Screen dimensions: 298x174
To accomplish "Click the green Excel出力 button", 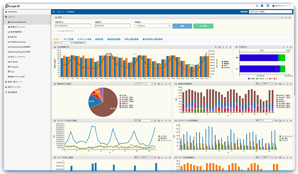I will tap(203, 26).
